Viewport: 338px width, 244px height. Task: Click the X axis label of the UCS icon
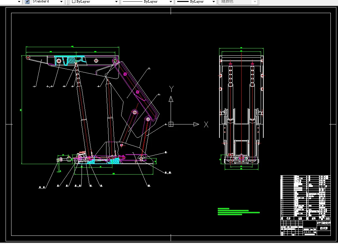[x=206, y=124]
